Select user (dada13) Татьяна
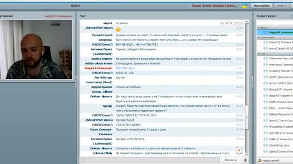The image size is (293, 164). coord(275,42)
